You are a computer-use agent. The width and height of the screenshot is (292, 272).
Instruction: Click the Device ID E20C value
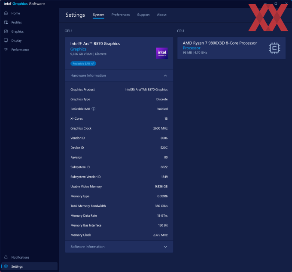click(164, 148)
